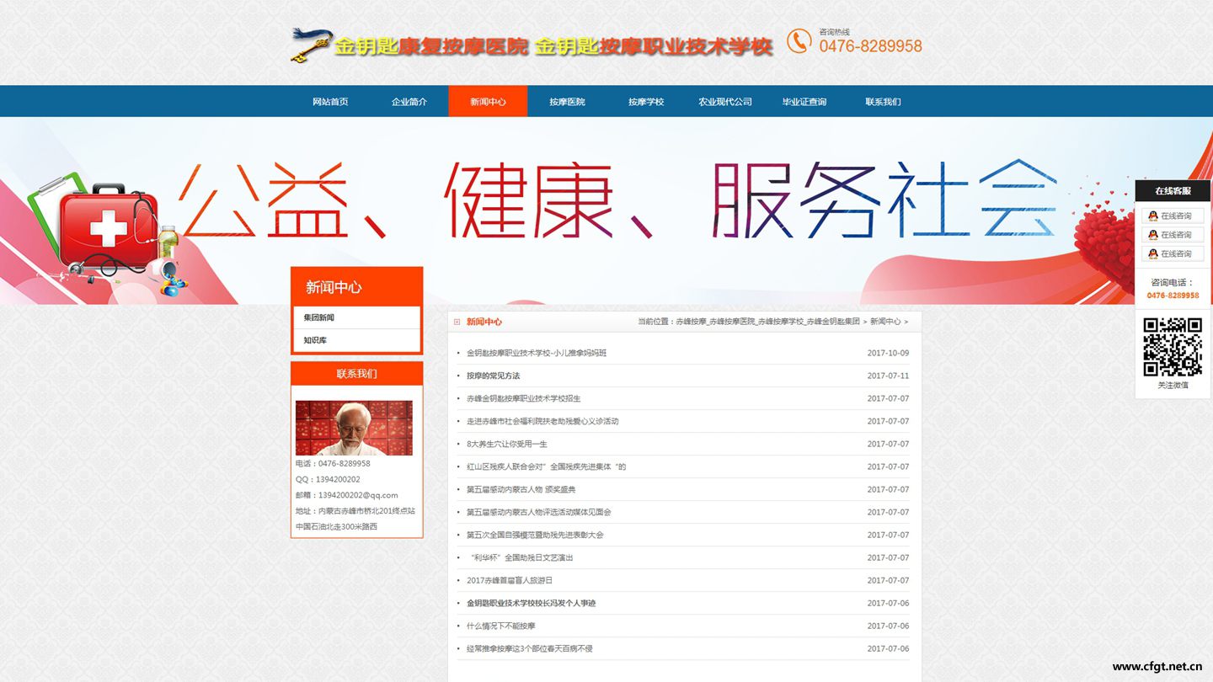Open 集团新闻 in the sidebar

pyautogui.click(x=319, y=317)
